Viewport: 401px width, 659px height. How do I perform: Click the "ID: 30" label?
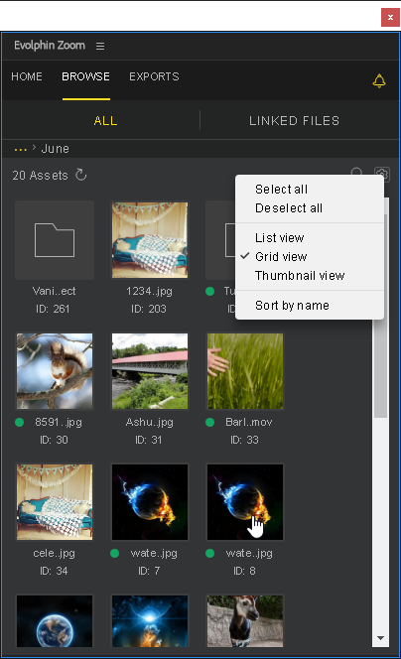54,440
